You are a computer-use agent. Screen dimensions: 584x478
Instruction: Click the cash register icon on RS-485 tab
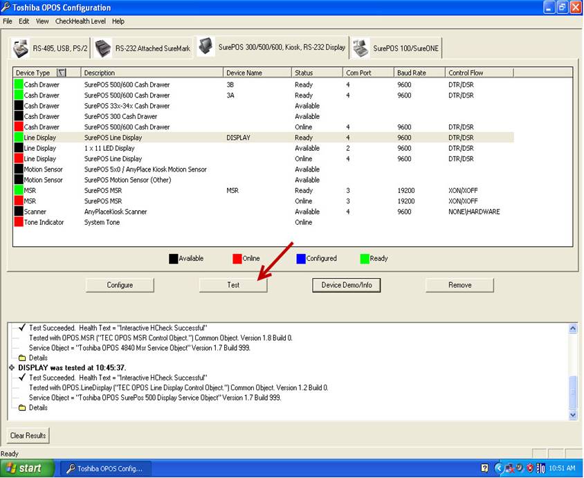[21, 48]
